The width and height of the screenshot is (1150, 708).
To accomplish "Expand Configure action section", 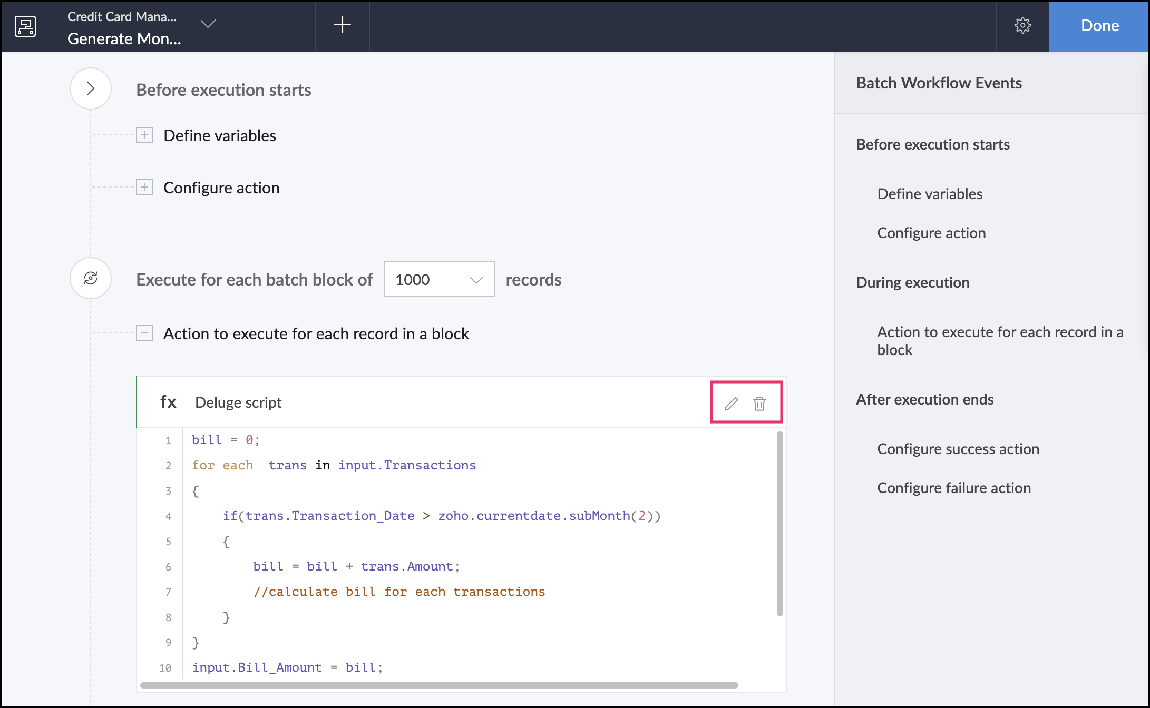I will click(x=144, y=187).
